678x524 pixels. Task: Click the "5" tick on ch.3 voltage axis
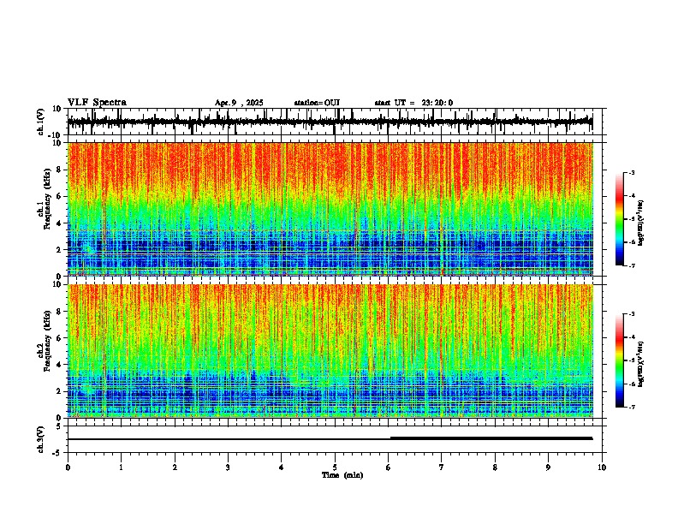point(59,426)
